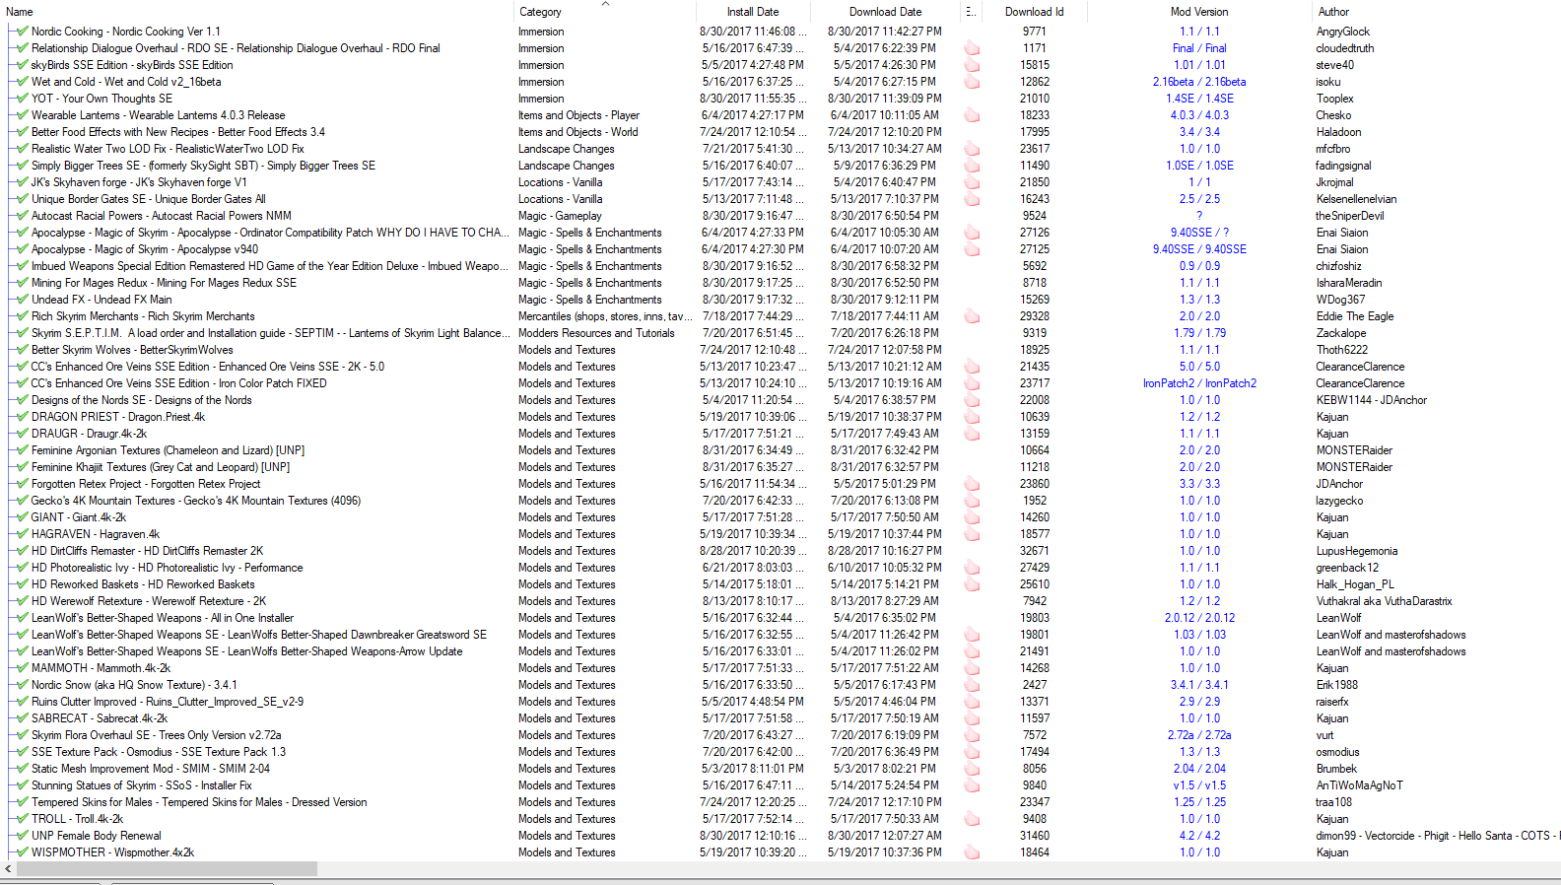Click the '?' version of Autocast Racial Powers
Image resolution: width=1561 pixels, height=885 pixels.
point(1199,216)
